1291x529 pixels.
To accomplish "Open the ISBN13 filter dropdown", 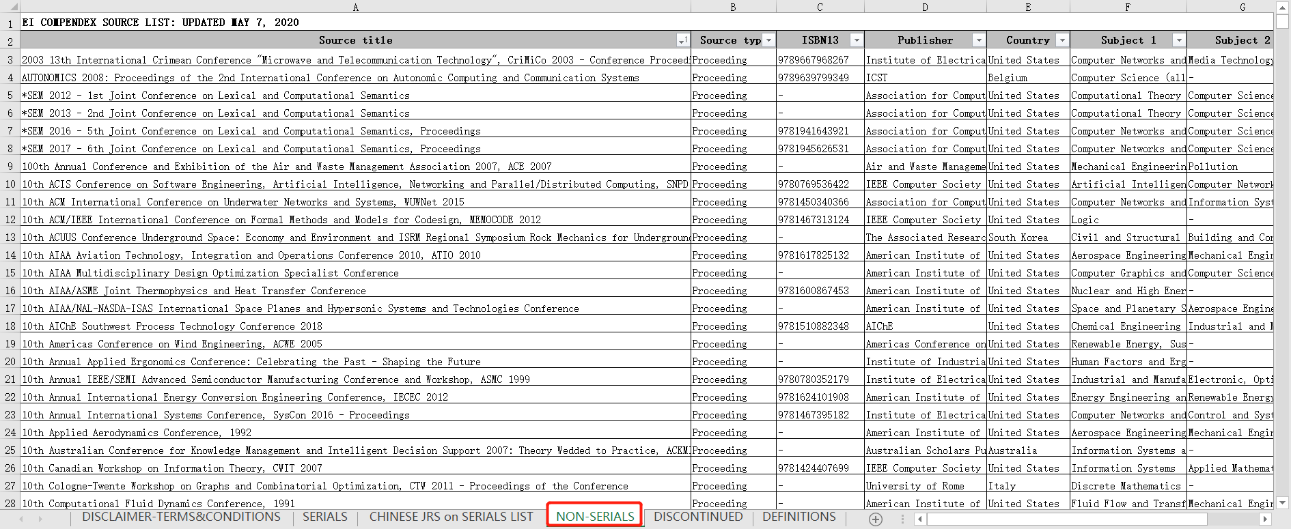I will tap(856, 40).
